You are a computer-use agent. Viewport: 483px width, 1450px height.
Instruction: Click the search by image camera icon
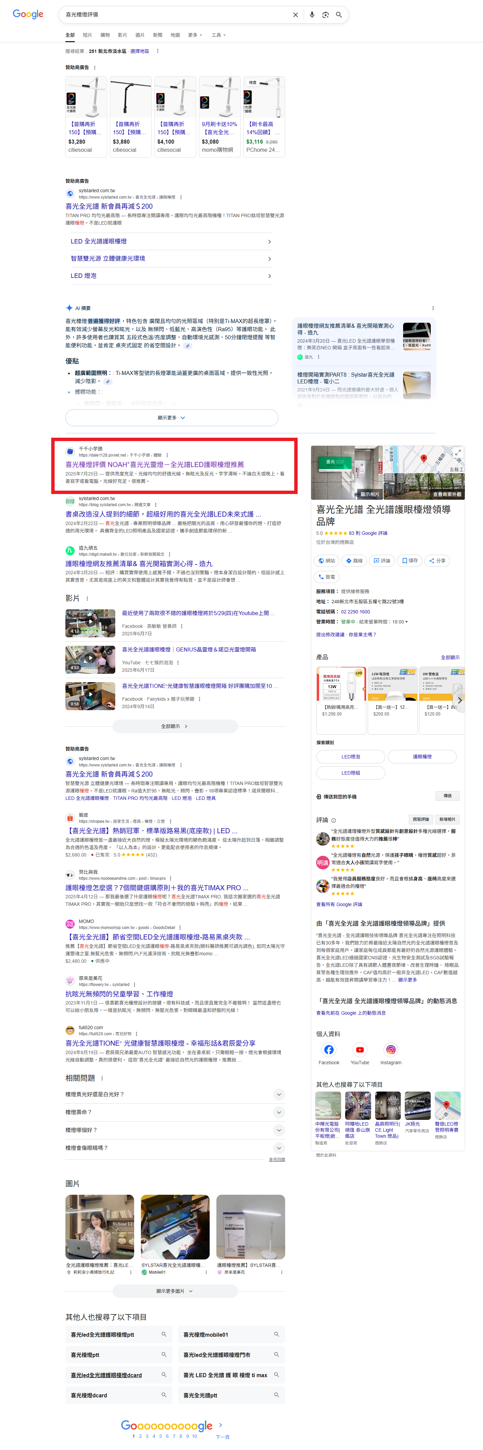[325, 15]
